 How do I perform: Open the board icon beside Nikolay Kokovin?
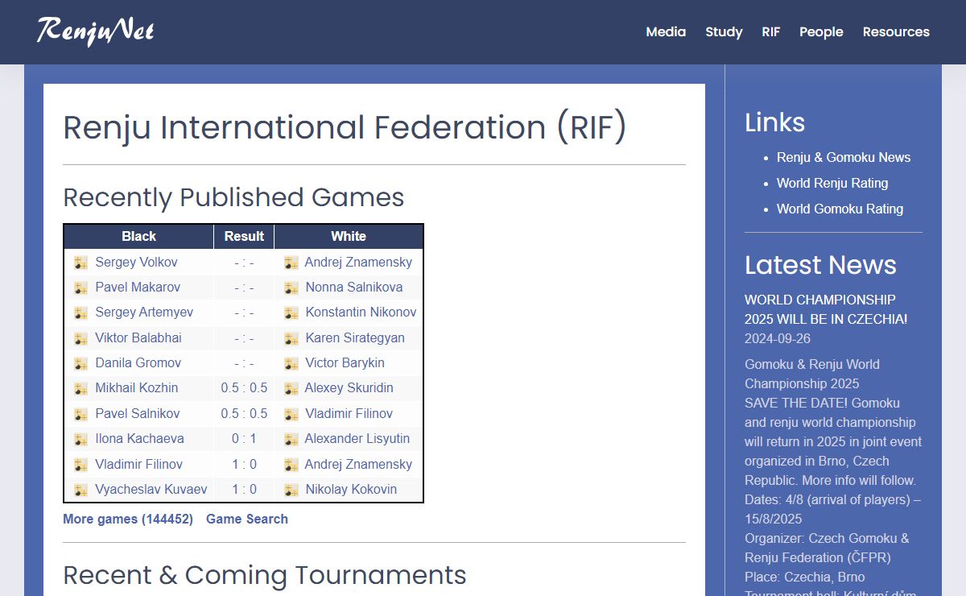[291, 490]
